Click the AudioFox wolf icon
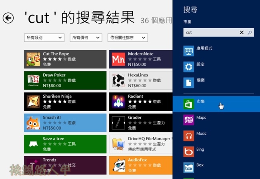Screen dimensions: 260x179 [118, 165]
